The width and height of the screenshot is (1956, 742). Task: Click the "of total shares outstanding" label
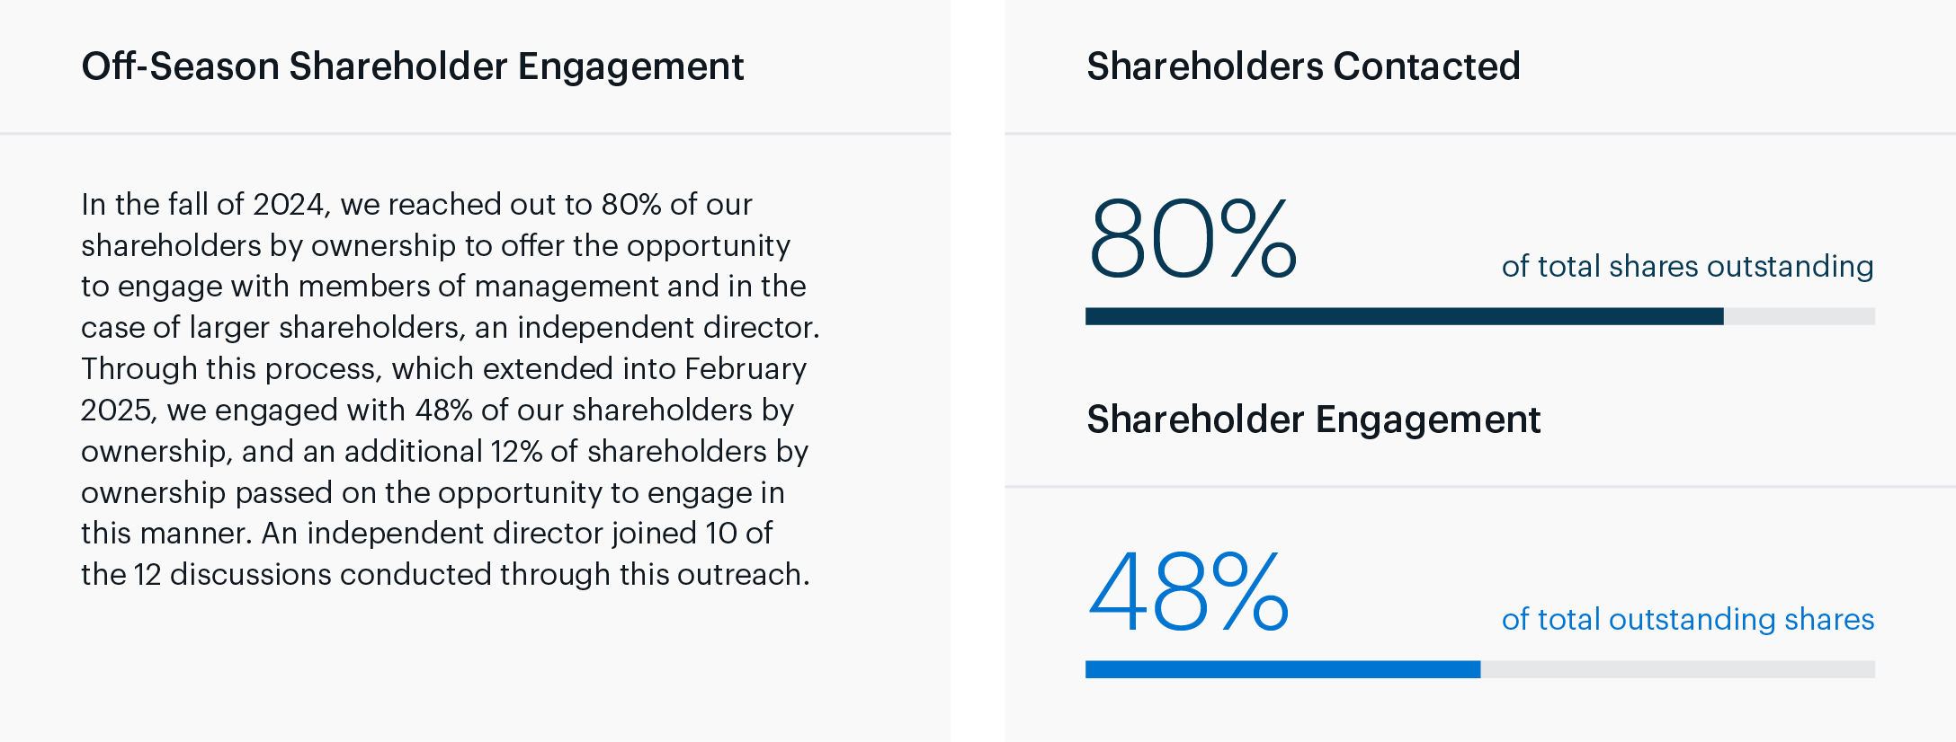click(x=1687, y=266)
